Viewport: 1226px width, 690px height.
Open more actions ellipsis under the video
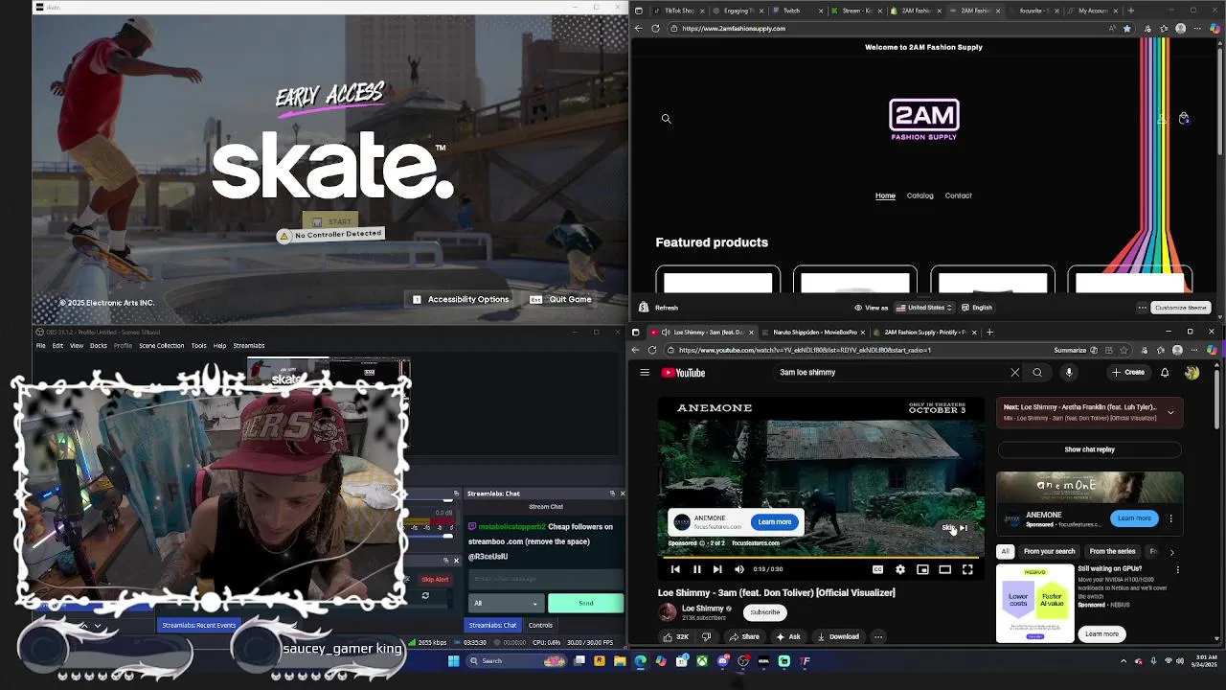coord(877,636)
